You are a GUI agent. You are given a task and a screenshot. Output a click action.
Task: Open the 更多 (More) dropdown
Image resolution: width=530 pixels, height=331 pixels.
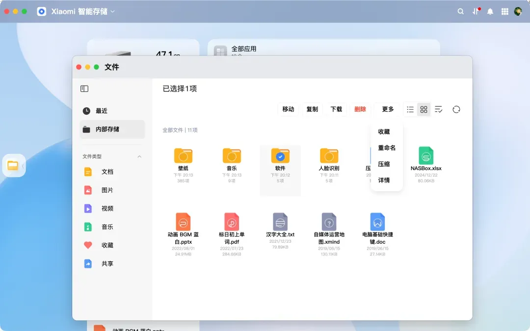(388, 109)
